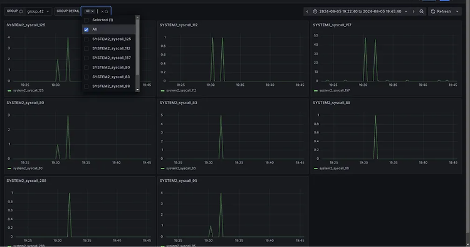Check SYSTEM2_syscall_80 in the options list
This screenshot has width=470, height=247.
pyautogui.click(x=86, y=68)
